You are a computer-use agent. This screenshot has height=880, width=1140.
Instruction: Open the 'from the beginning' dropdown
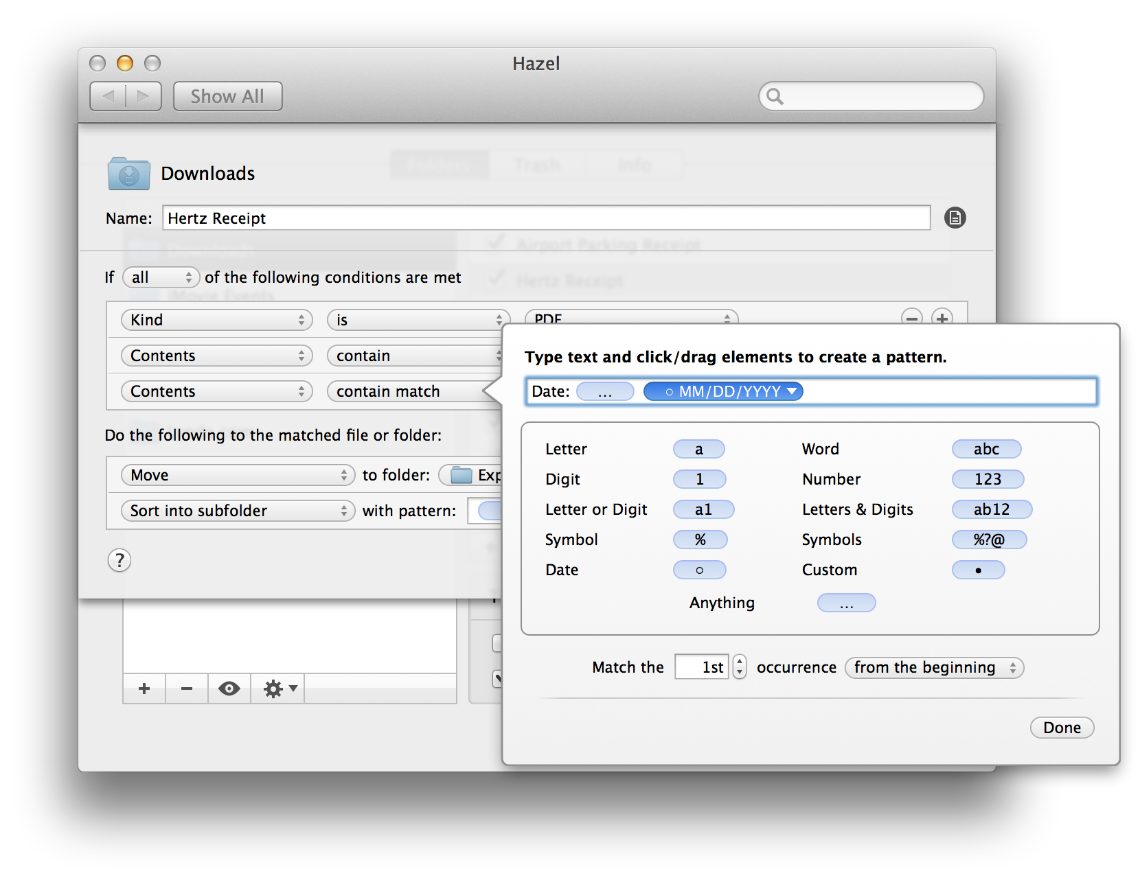pos(934,667)
